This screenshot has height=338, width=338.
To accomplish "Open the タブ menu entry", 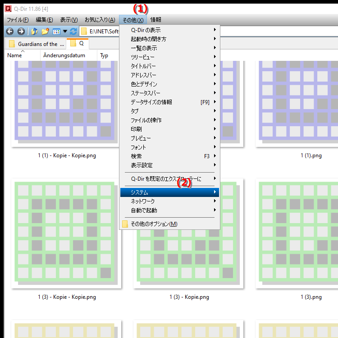I will click(169, 111).
